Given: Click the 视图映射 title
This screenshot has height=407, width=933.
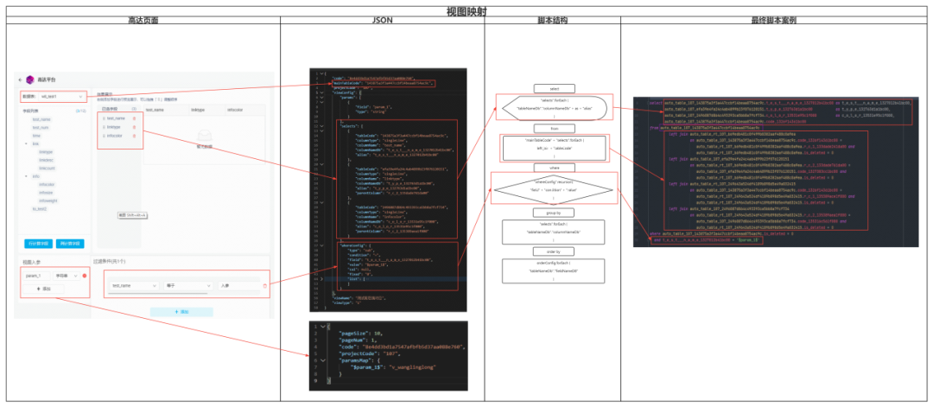Looking at the screenshot, I should coord(468,10).
